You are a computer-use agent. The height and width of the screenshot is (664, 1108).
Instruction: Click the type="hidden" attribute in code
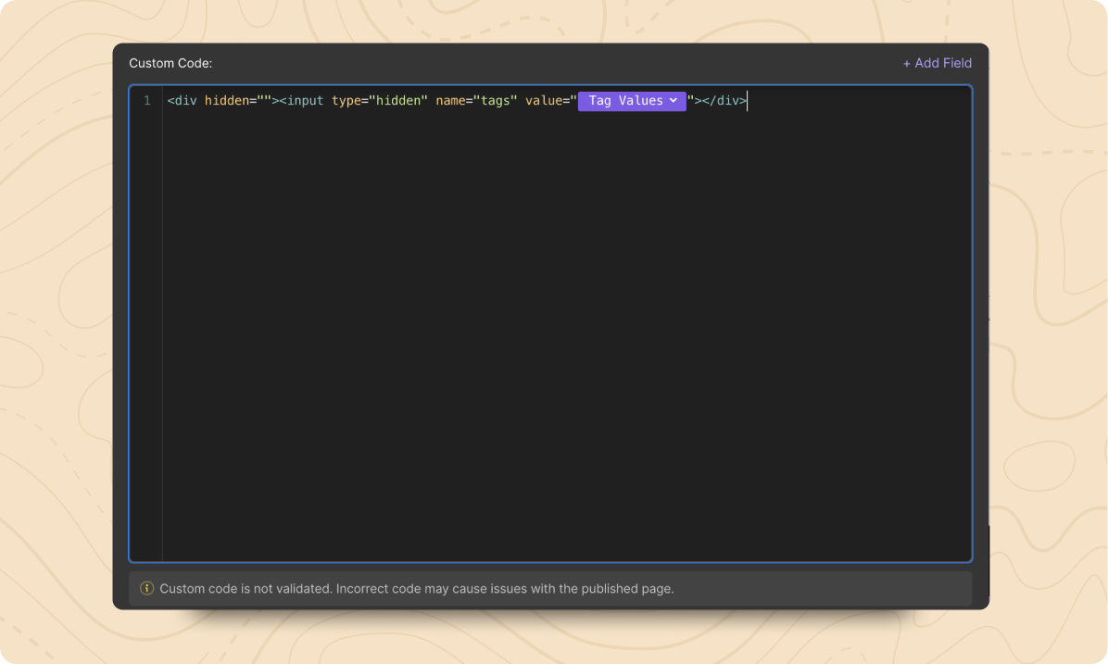coord(380,100)
